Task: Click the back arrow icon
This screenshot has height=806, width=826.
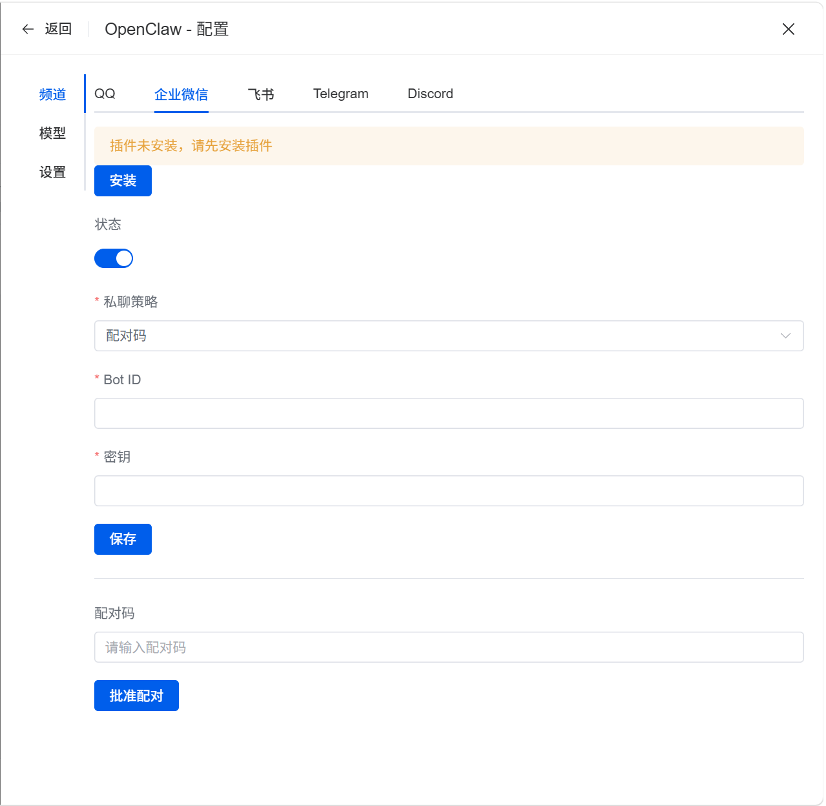Action: pos(28,29)
